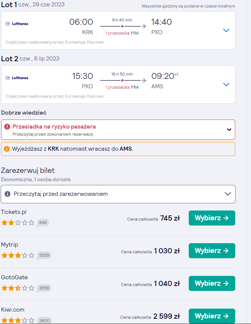This screenshot has width=251, height=324.
Task: Choose Mytrip offer for 1 030 zł
Action: pyautogui.click(x=212, y=251)
